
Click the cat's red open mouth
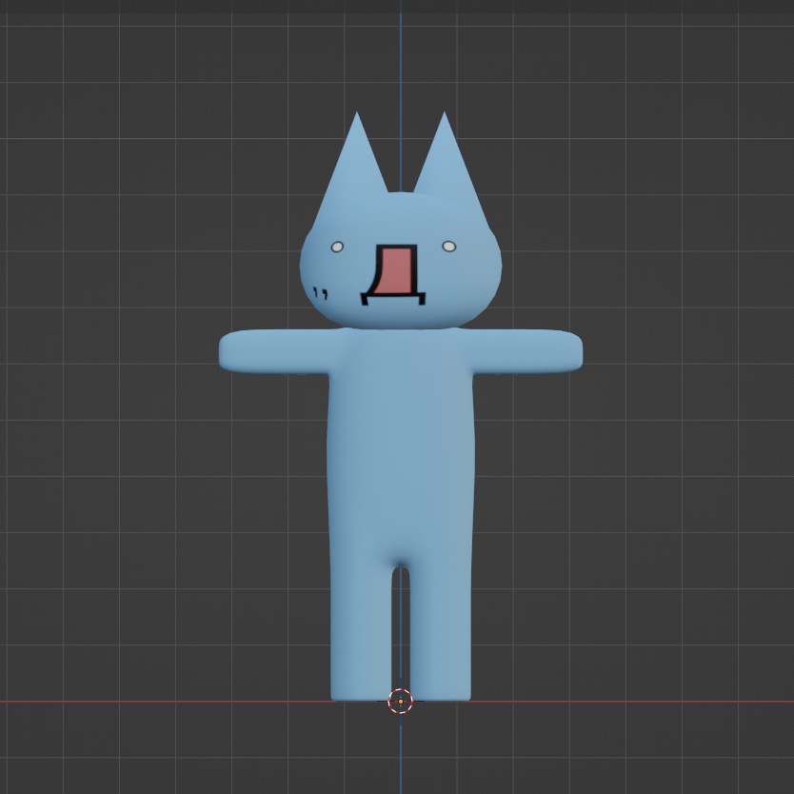click(394, 274)
